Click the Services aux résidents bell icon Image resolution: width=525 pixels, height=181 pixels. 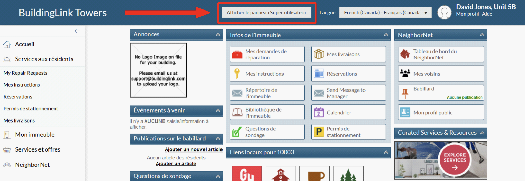pyautogui.click(x=7, y=59)
